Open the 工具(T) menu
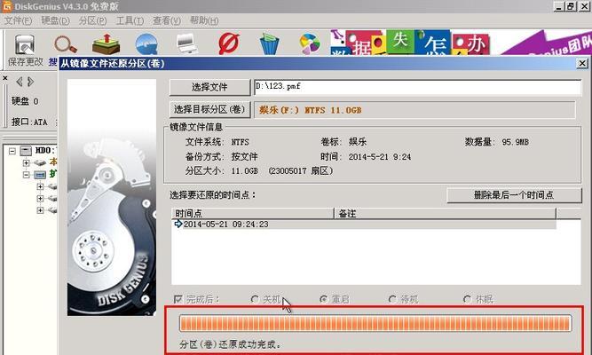 point(130,20)
